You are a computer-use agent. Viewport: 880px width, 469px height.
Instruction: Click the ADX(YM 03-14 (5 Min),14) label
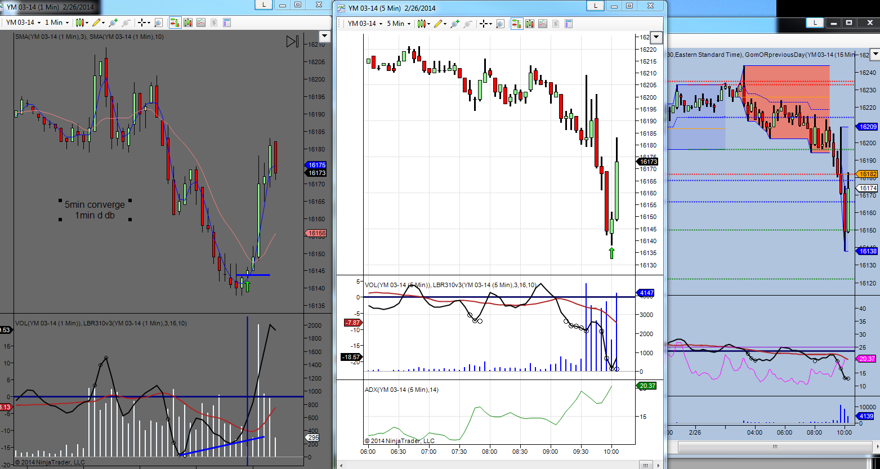pos(401,390)
